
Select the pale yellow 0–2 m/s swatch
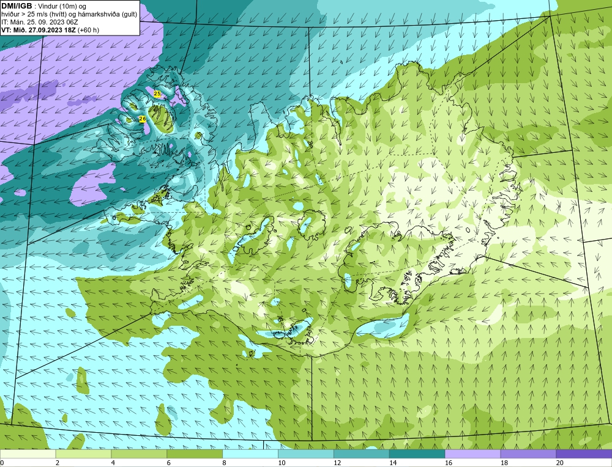pyautogui.click(x=28, y=454)
